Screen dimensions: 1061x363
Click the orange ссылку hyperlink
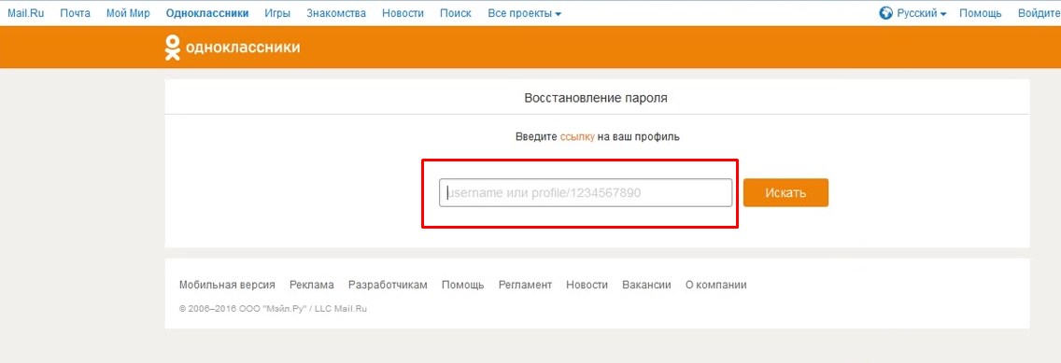coord(577,136)
